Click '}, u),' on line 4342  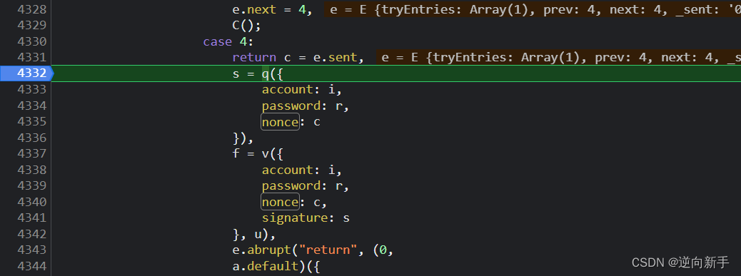tap(254, 234)
